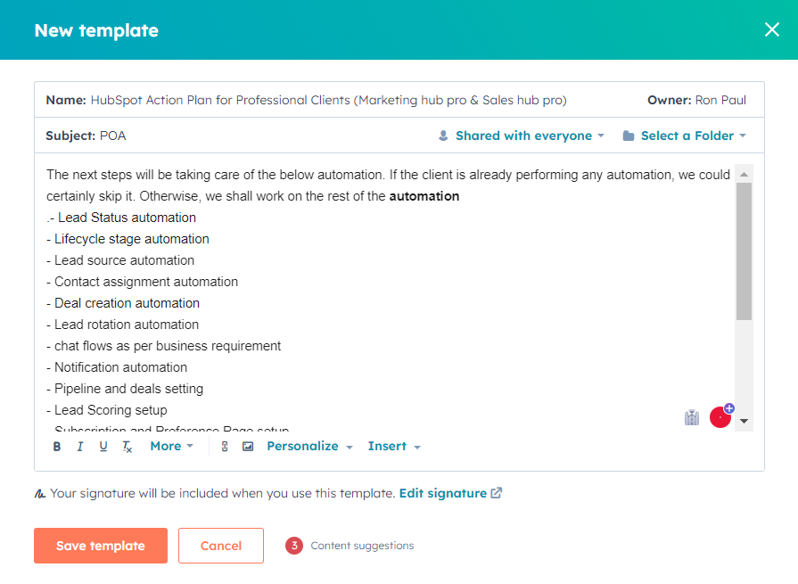
Task: Insert a hyperlink using the link icon
Action: tap(224, 446)
